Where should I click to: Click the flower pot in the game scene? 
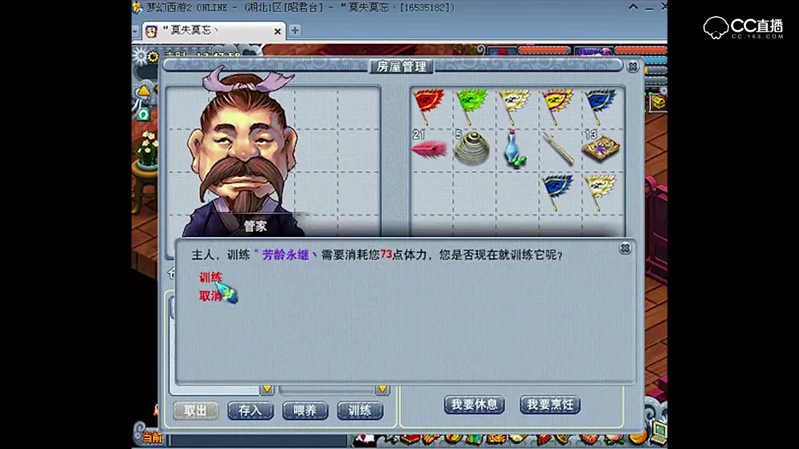(x=147, y=150)
